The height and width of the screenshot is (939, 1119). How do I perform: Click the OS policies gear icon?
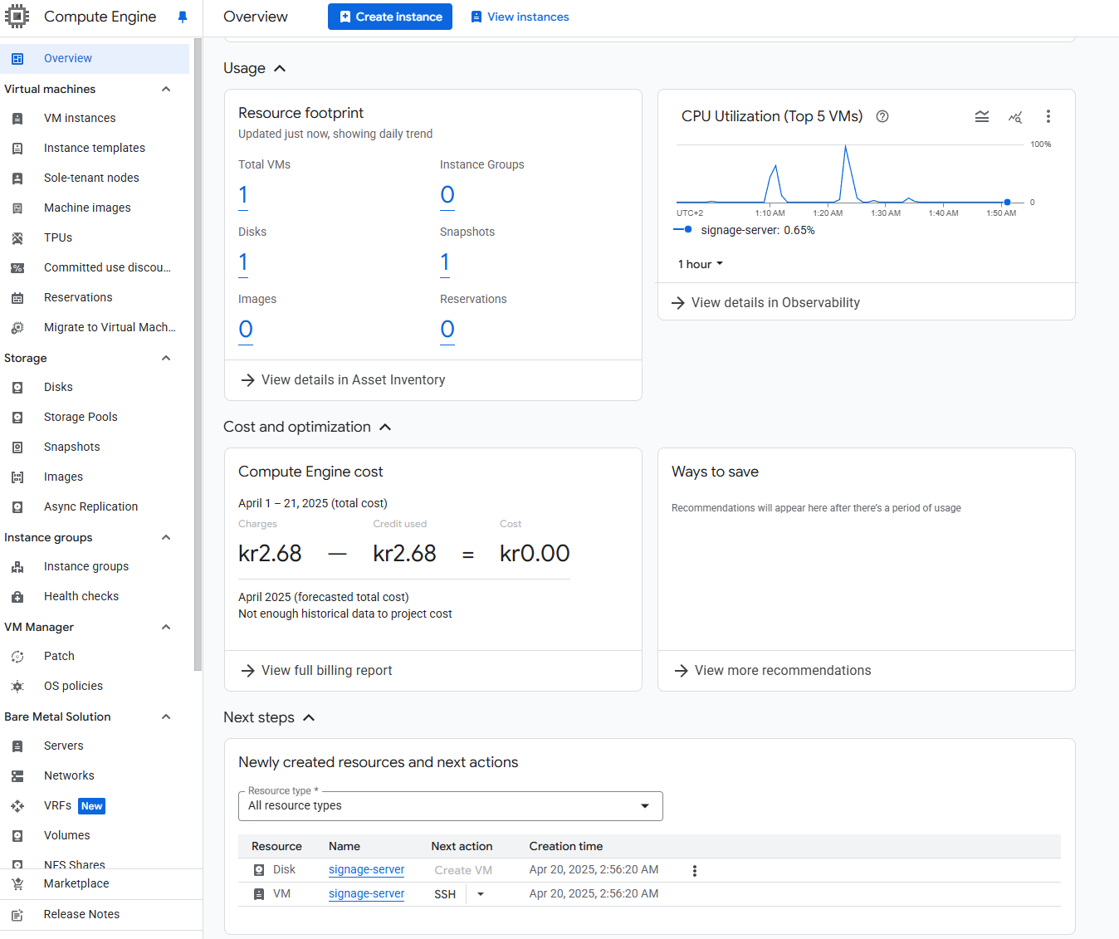17,687
